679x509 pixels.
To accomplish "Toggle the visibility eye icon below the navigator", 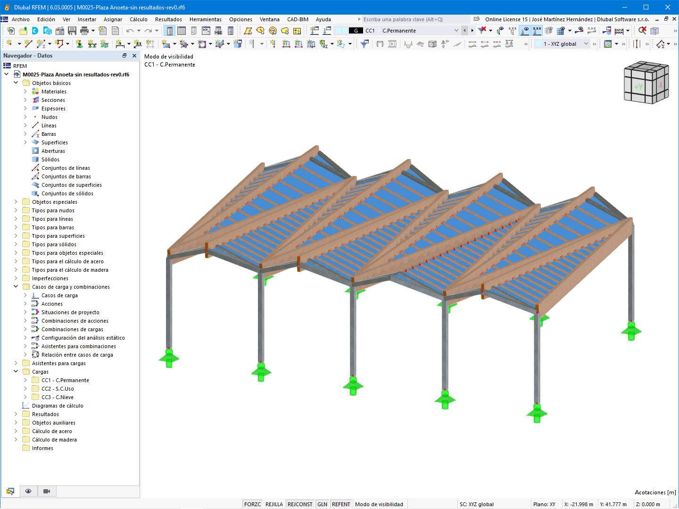I will click(x=28, y=491).
